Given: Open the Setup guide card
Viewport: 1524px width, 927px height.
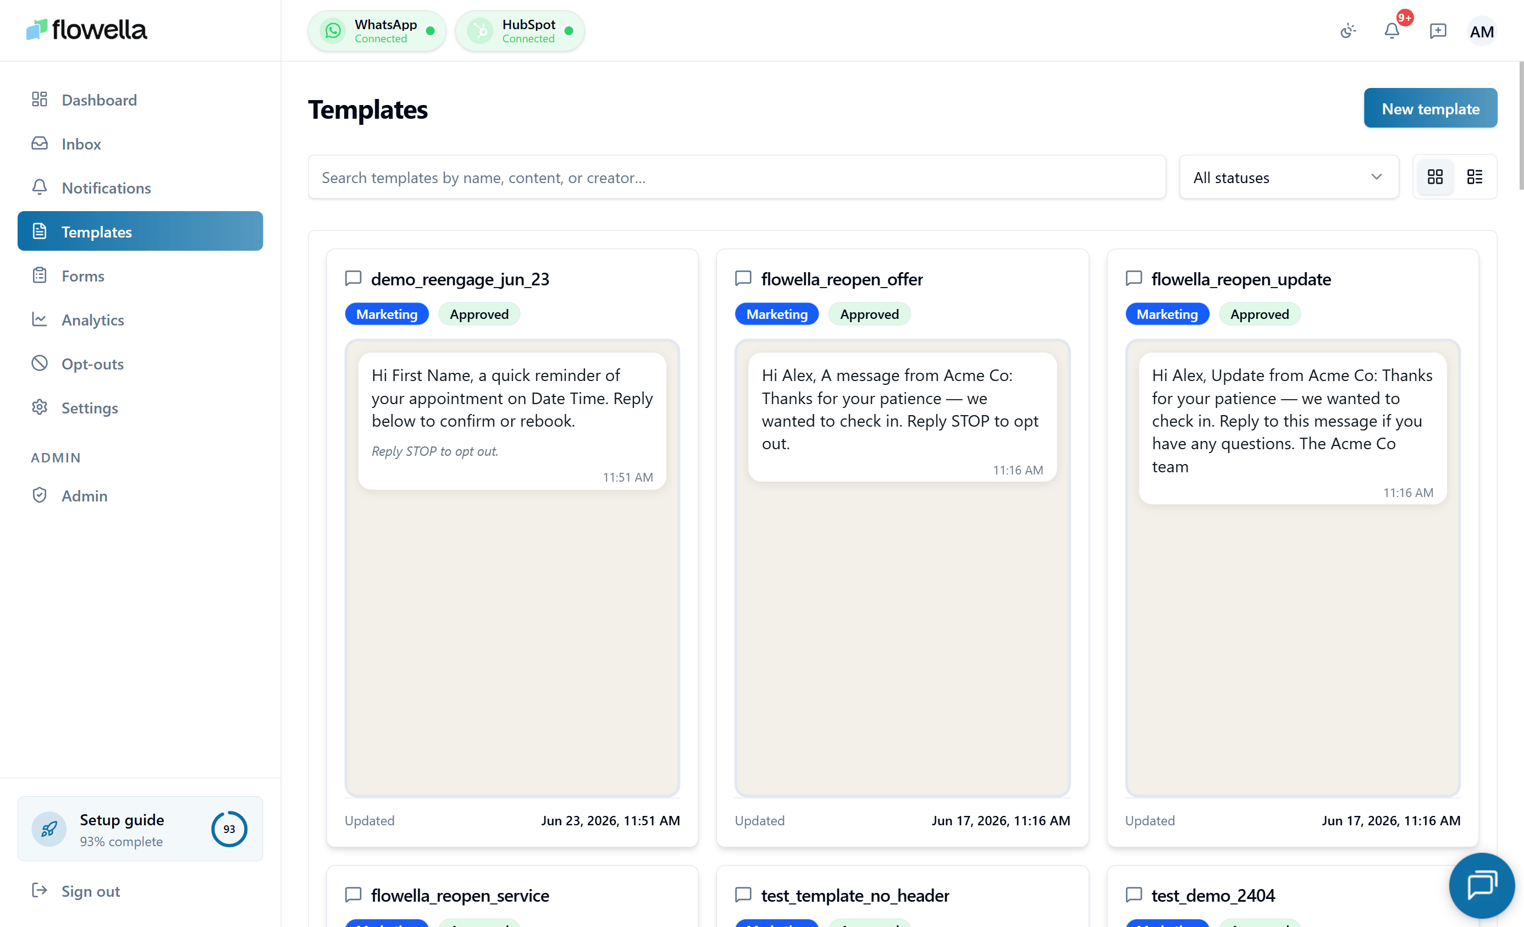Looking at the screenshot, I should pos(140,829).
